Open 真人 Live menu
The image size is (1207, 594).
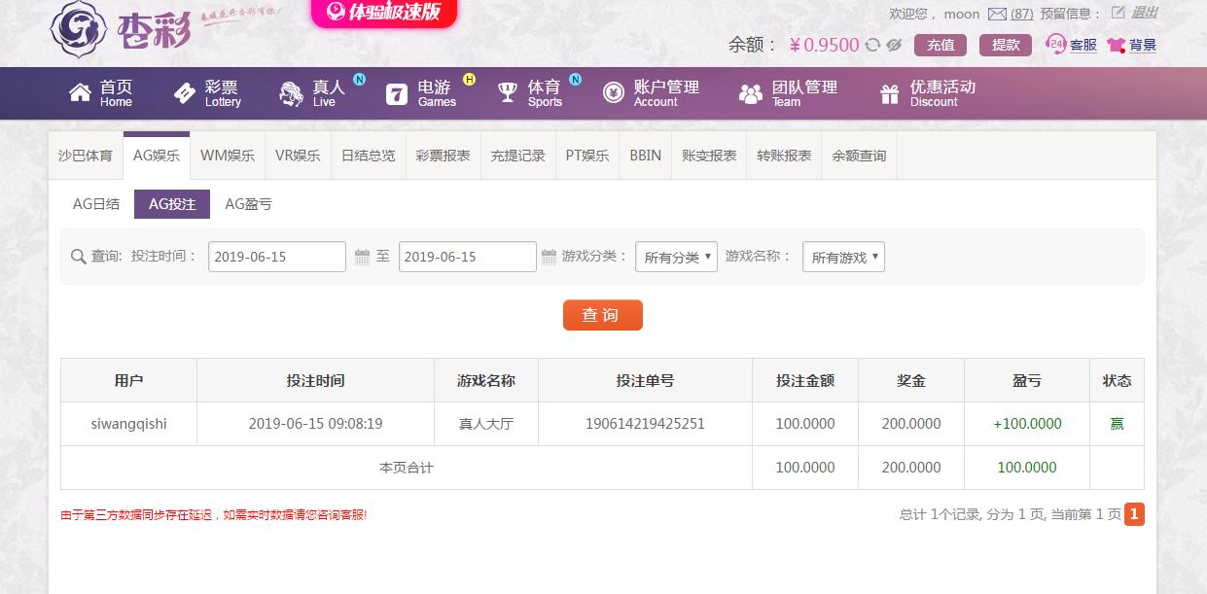coord(329,93)
